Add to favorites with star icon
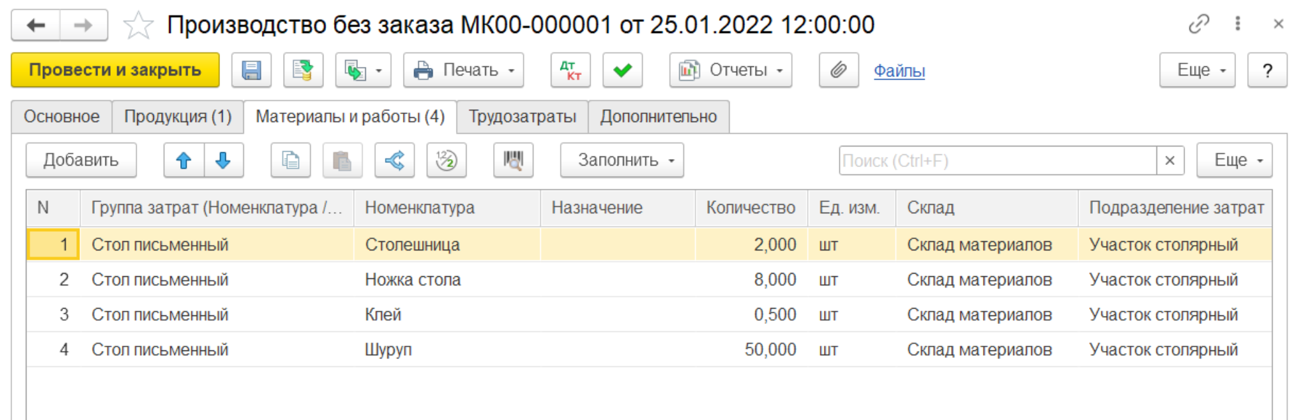1301x420 pixels. click(138, 26)
